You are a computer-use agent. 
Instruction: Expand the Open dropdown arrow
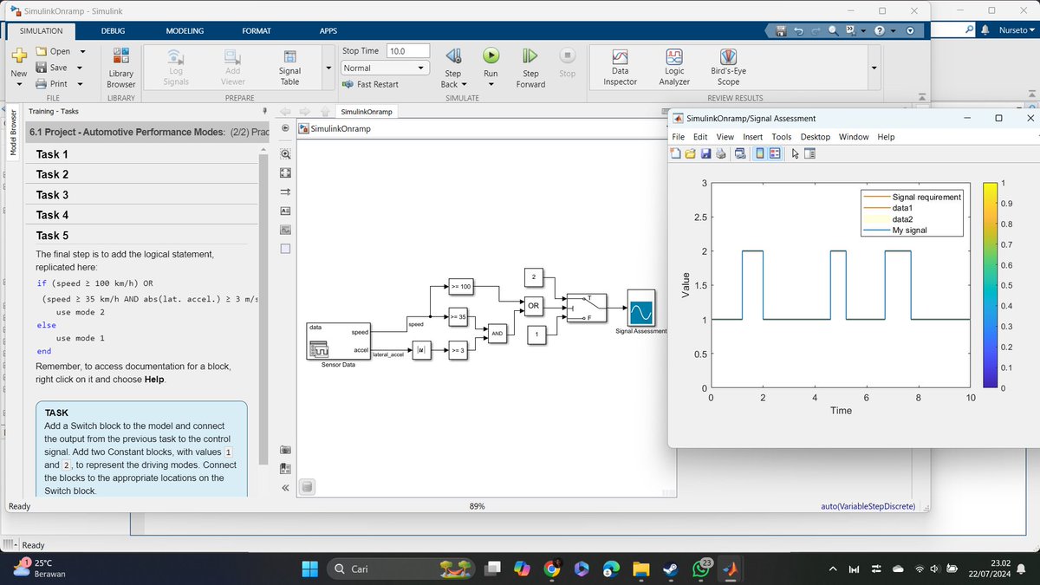pyautogui.click(x=81, y=51)
